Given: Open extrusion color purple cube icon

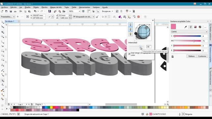Looking at the screenshot, I should (x=120, y=17).
